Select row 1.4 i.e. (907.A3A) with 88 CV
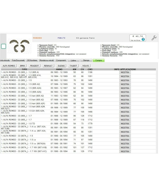 click(78, 128)
